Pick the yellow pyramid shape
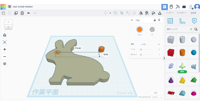Image resolution: width=200 pixels, height=104 pixels. pyautogui.click(x=182, y=80)
